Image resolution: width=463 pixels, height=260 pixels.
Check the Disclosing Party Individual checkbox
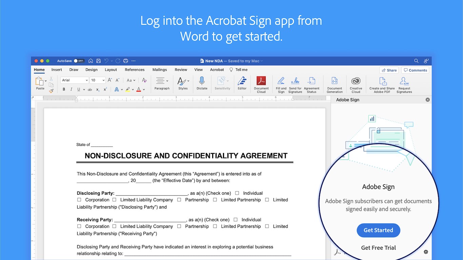coord(237,193)
